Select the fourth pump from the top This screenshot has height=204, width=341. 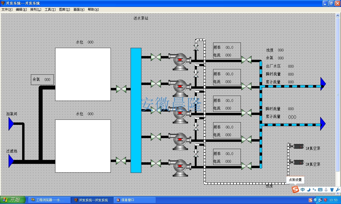[x=180, y=141]
